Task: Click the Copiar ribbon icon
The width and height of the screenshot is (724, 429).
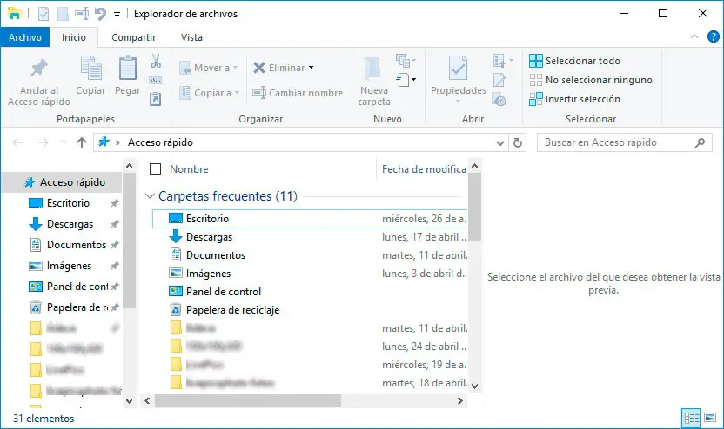Action: tap(91, 69)
